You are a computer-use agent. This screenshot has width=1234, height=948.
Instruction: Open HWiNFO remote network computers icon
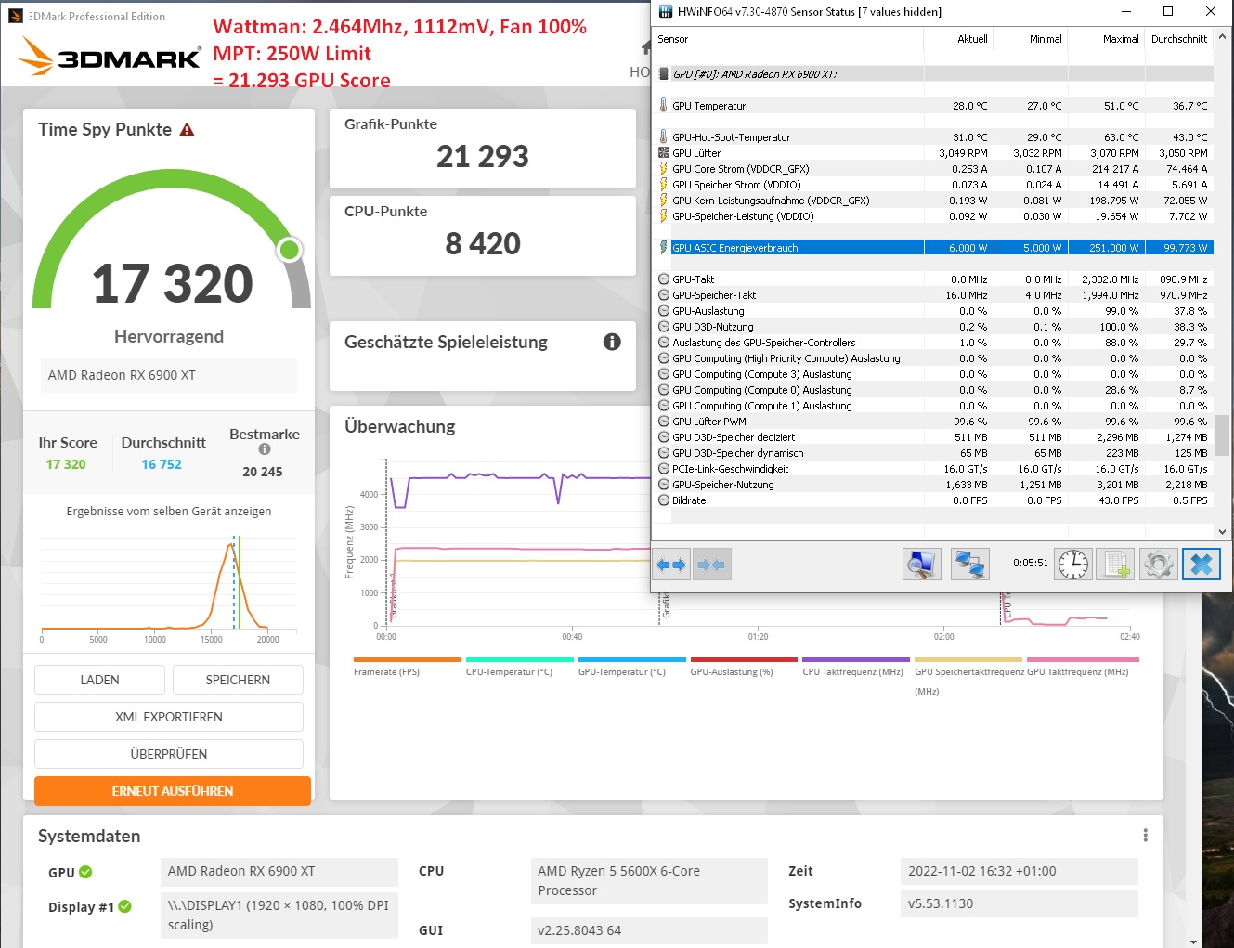970,565
